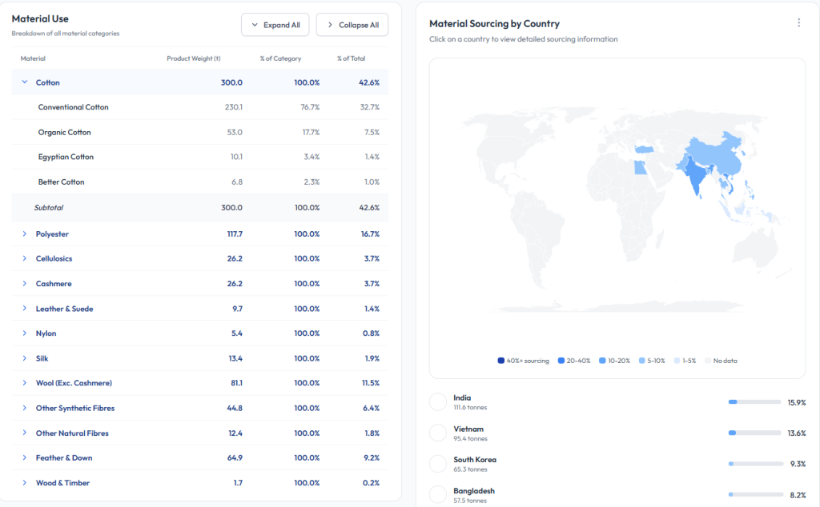Click the South Korea country flag circle
820x507 pixels.
(x=438, y=464)
